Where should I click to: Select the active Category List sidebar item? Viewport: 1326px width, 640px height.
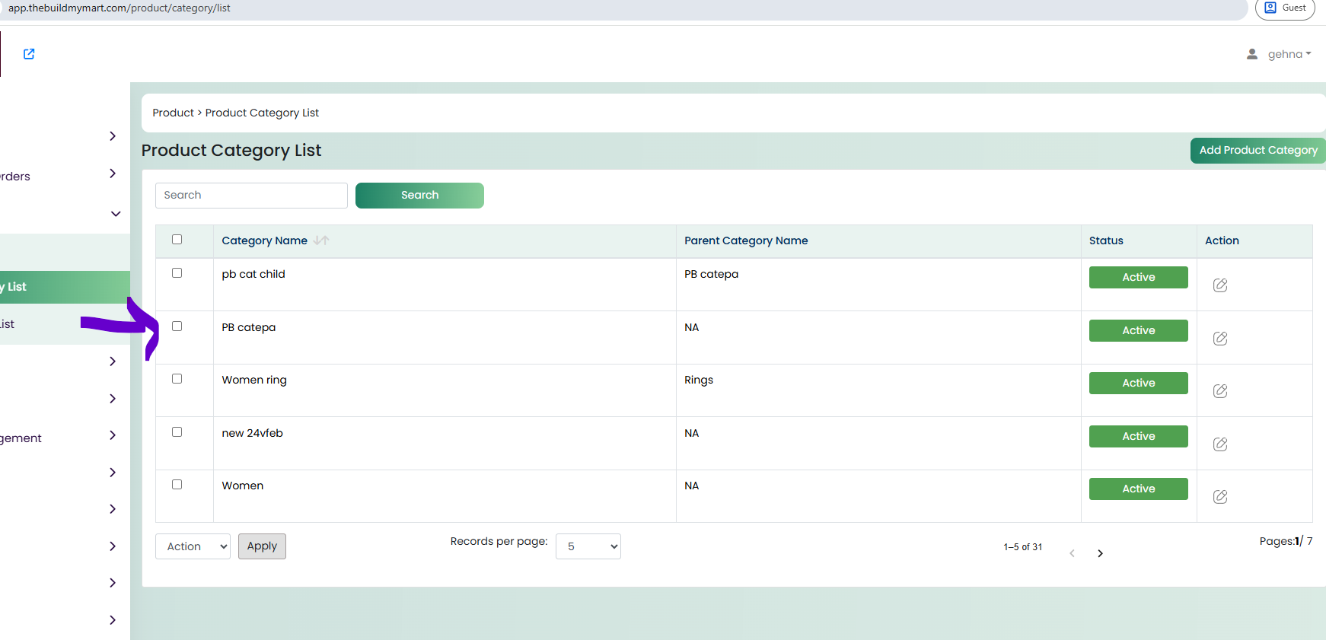tap(65, 287)
